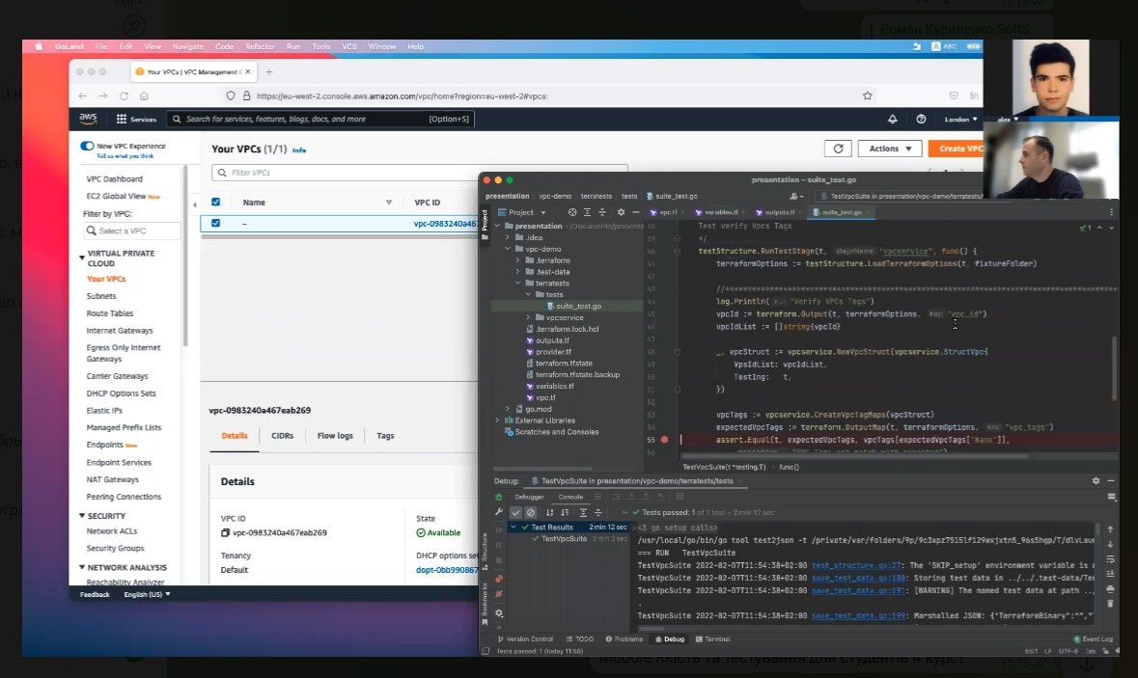Click the wrench icon in the Debug panel
Viewport: 1138px width, 678px height.
tap(499, 512)
